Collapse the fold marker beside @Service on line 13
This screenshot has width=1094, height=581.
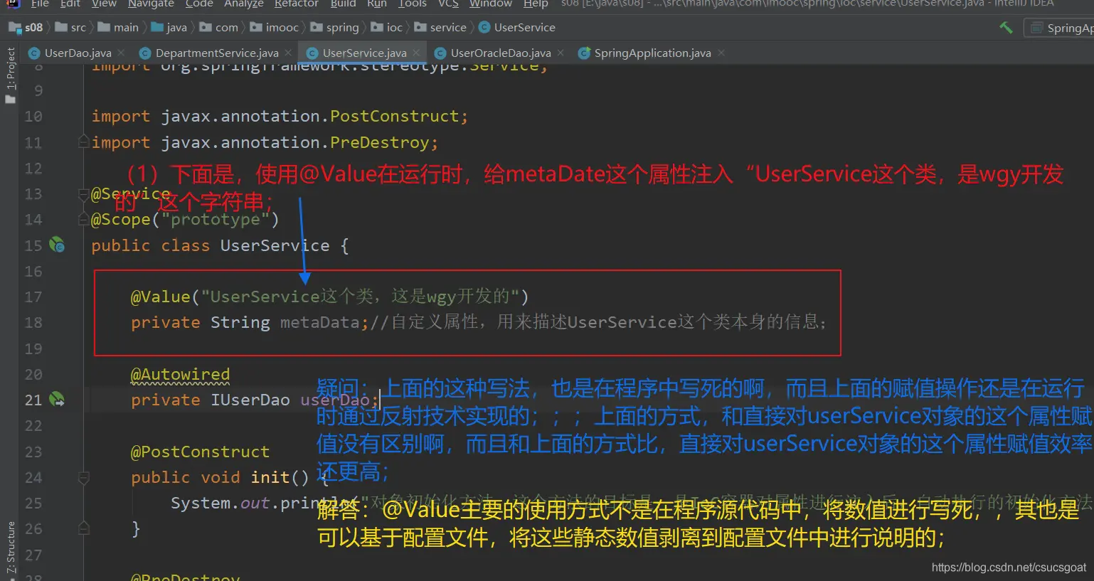[x=83, y=193]
